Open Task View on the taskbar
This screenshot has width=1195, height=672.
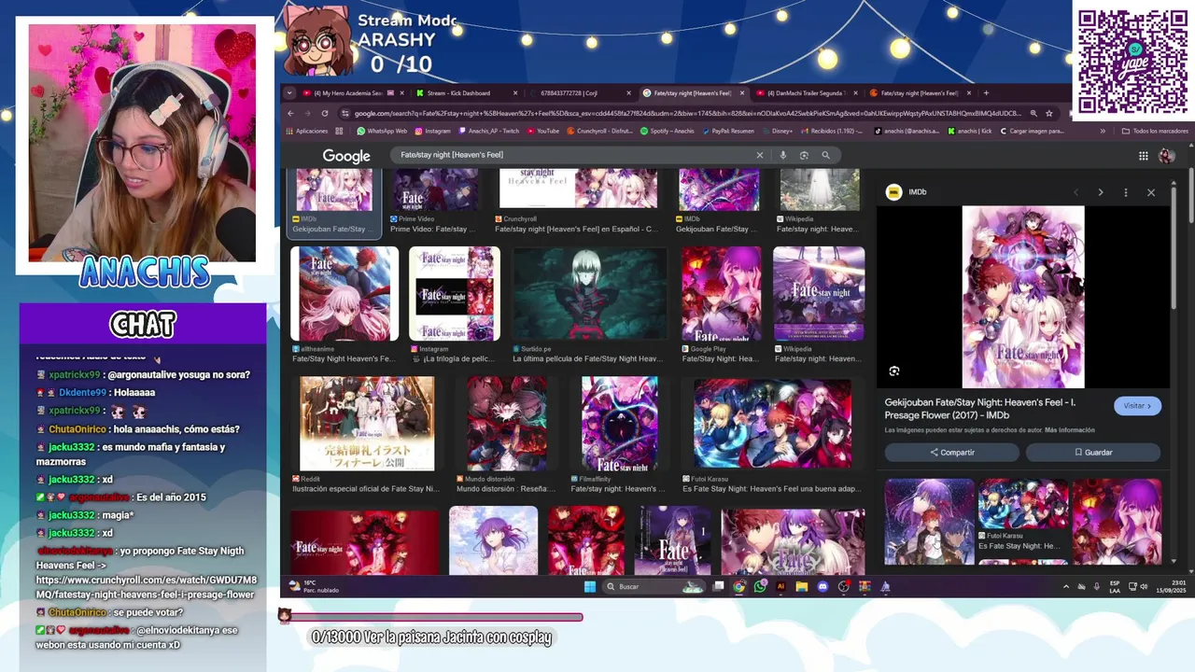pyautogui.click(x=718, y=586)
